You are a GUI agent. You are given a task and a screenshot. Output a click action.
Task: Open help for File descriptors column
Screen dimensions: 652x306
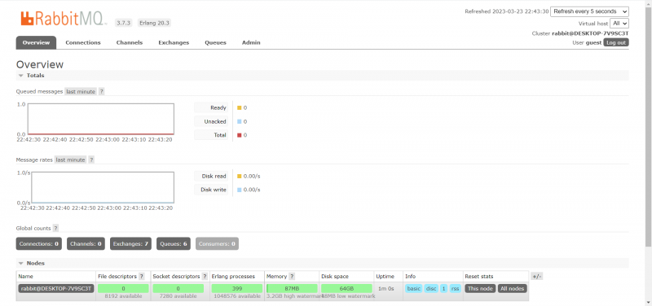(x=141, y=277)
